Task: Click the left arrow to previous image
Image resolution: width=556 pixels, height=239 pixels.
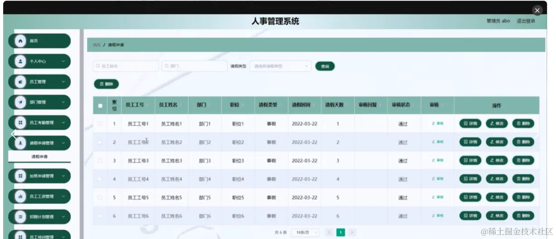Action: point(14,134)
